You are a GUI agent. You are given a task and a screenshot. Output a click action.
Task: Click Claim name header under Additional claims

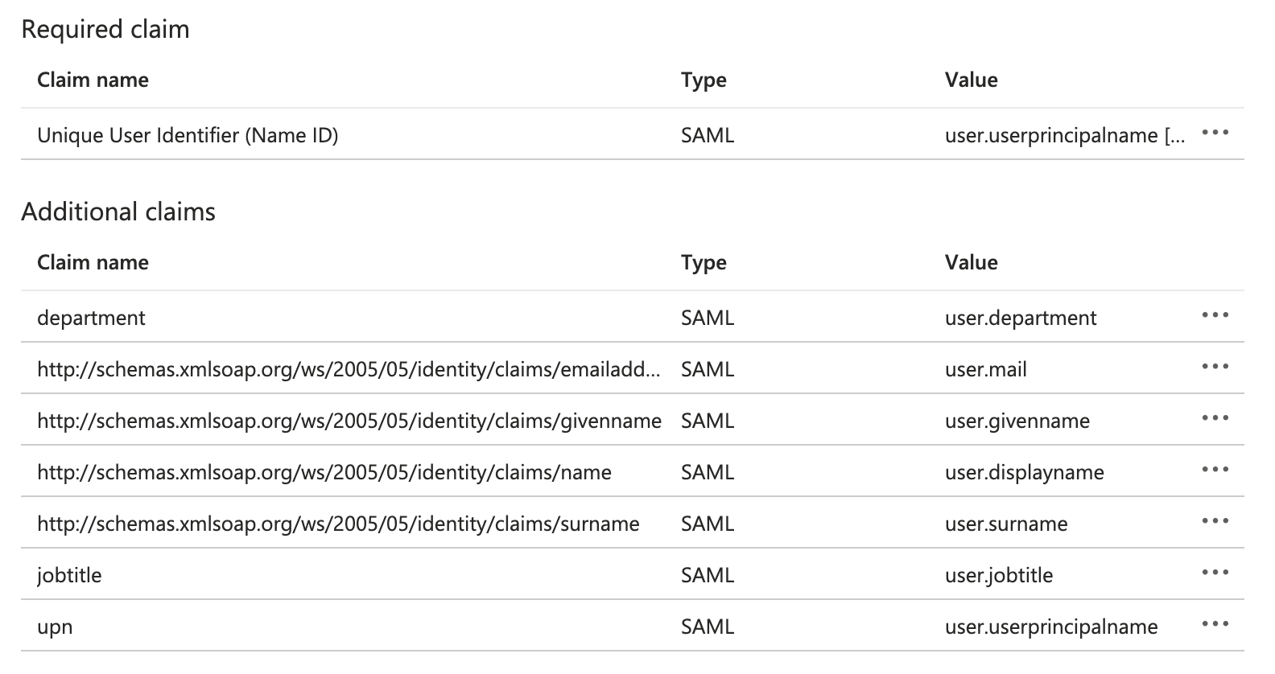(93, 262)
